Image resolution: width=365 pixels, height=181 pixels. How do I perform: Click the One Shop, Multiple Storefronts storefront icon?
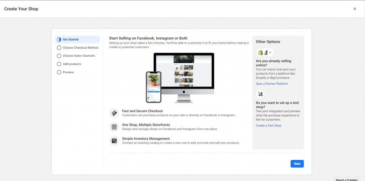(x=114, y=127)
